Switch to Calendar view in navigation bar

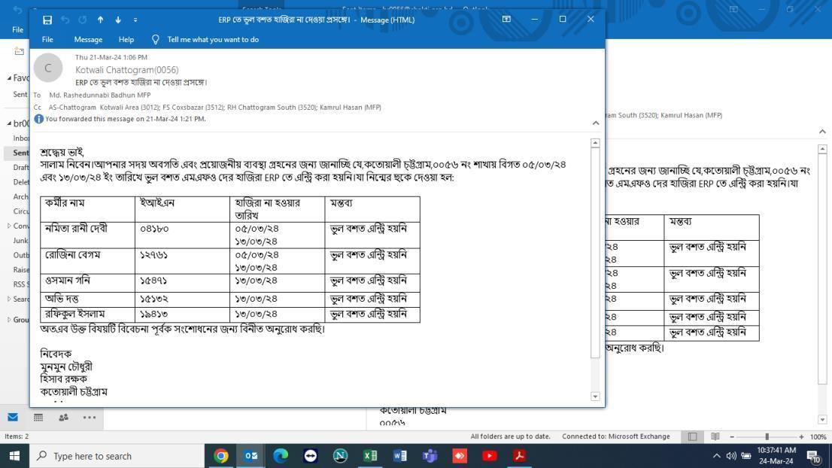coord(38,418)
